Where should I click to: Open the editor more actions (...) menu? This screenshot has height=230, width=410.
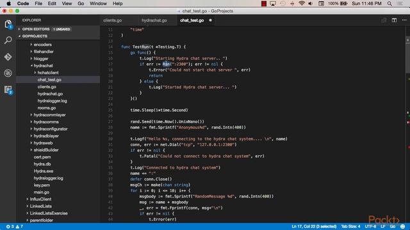tap(404, 20)
